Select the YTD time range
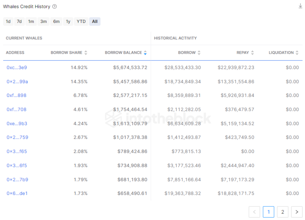The width and height of the screenshot is (305, 220). click(81, 21)
